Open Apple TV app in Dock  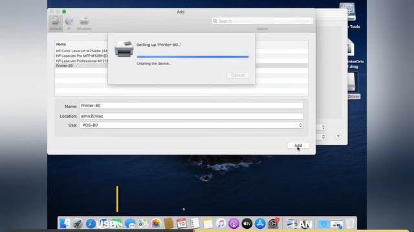tap(247, 224)
